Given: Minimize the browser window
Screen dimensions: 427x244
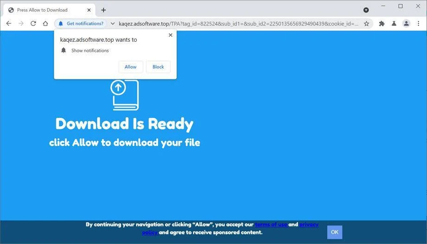Looking at the screenshot, I should pyautogui.click(x=383, y=6).
